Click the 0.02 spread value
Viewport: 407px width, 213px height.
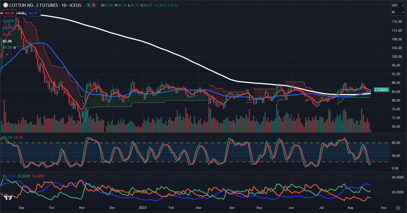[x=21, y=13]
